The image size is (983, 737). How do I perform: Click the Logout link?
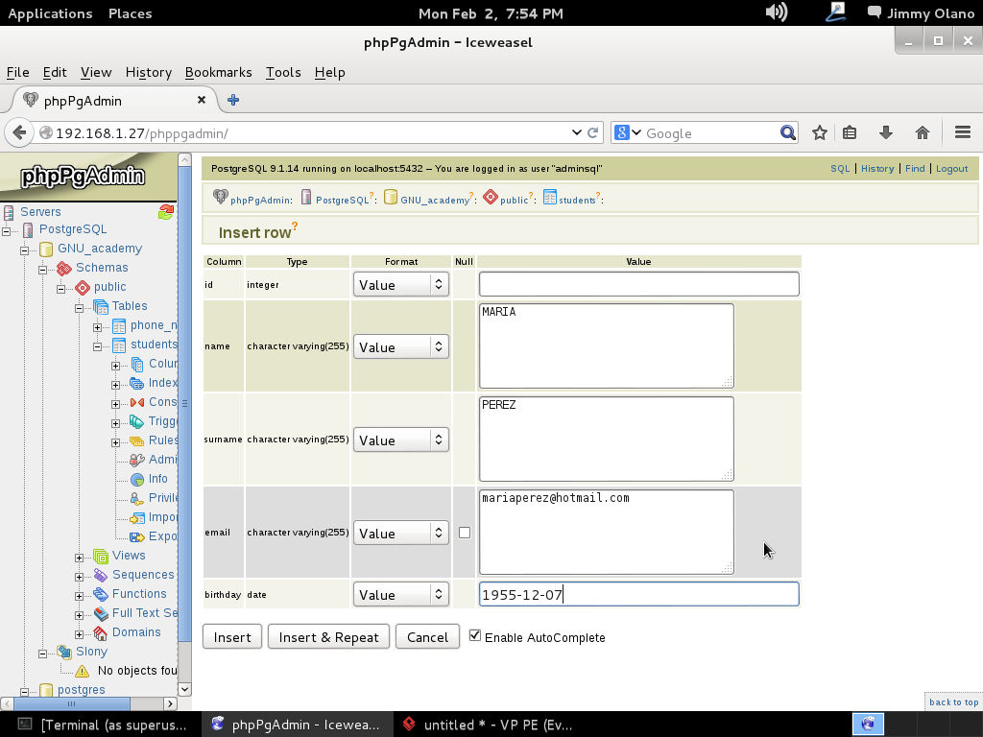pos(951,169)
